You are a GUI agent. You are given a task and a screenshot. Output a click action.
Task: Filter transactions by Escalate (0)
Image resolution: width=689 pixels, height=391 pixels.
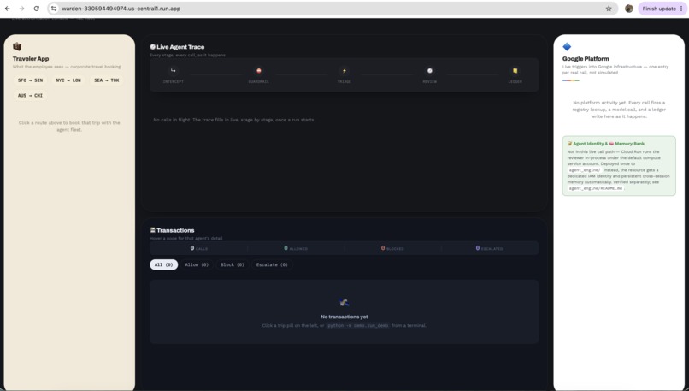272,264
